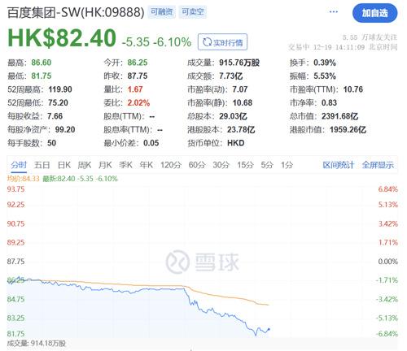407x351 pixels.
Task: Select the 分时 chart tab
Action: (19, 165)
